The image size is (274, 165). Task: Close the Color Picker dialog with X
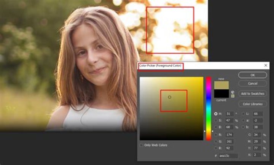point(265,65)
